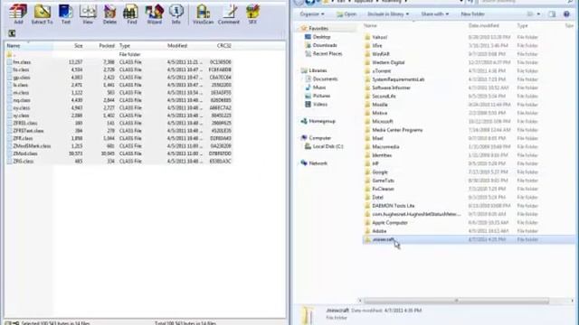This screenshot has width=579, height=325.
Task: Open the Music library
Action: click(316, 88)
